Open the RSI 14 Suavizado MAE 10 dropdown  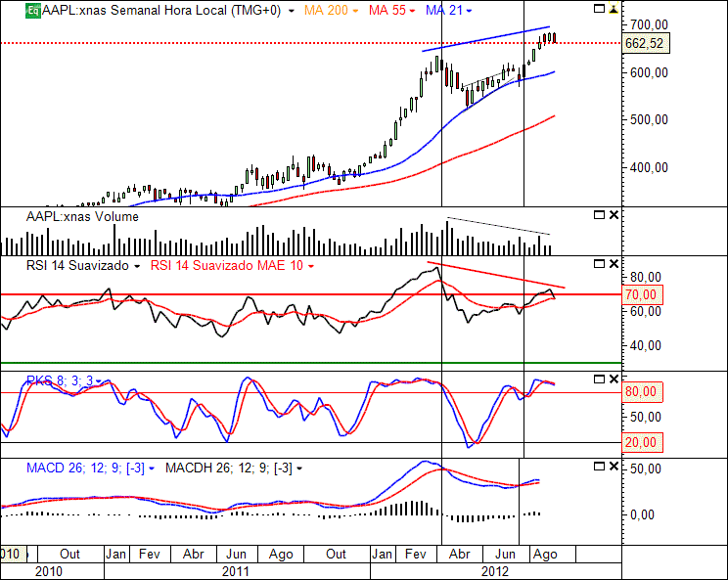click(x=310, y=266)
